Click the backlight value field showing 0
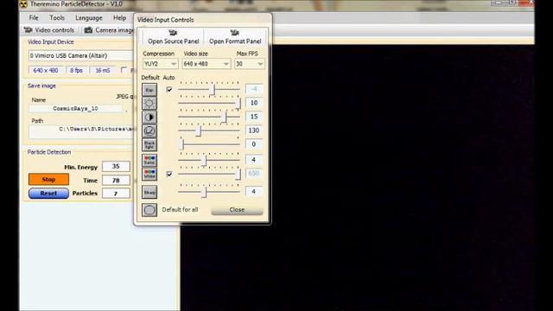Image resolution: width=553 pixels, height=311 pixels. [254, 144]
